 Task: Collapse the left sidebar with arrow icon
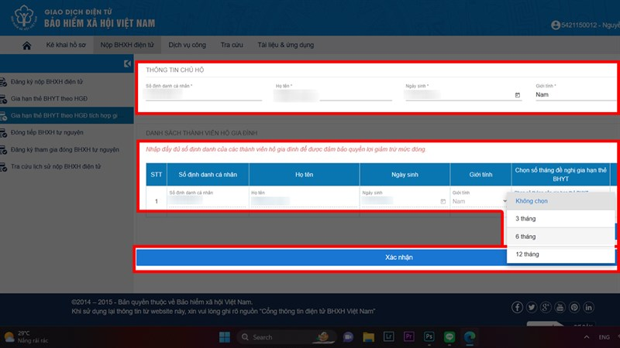point(127,63)
